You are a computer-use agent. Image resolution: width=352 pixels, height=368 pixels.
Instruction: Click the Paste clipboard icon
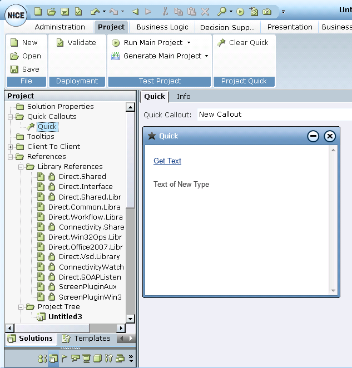pos(192,11)
